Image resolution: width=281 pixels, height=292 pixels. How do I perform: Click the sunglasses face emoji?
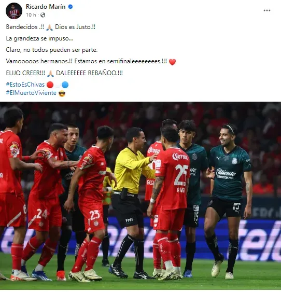click(x=62, y=93)
